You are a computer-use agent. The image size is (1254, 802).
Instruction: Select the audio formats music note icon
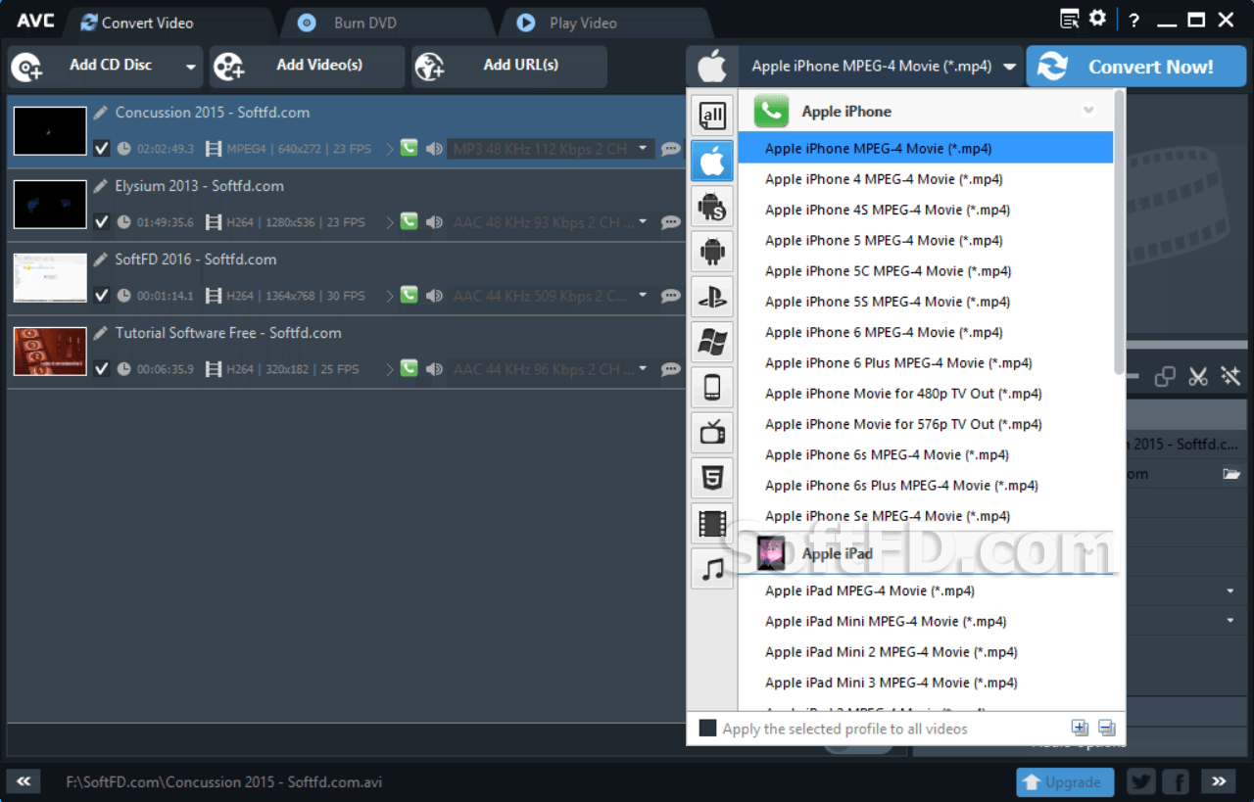click(712, 568)
